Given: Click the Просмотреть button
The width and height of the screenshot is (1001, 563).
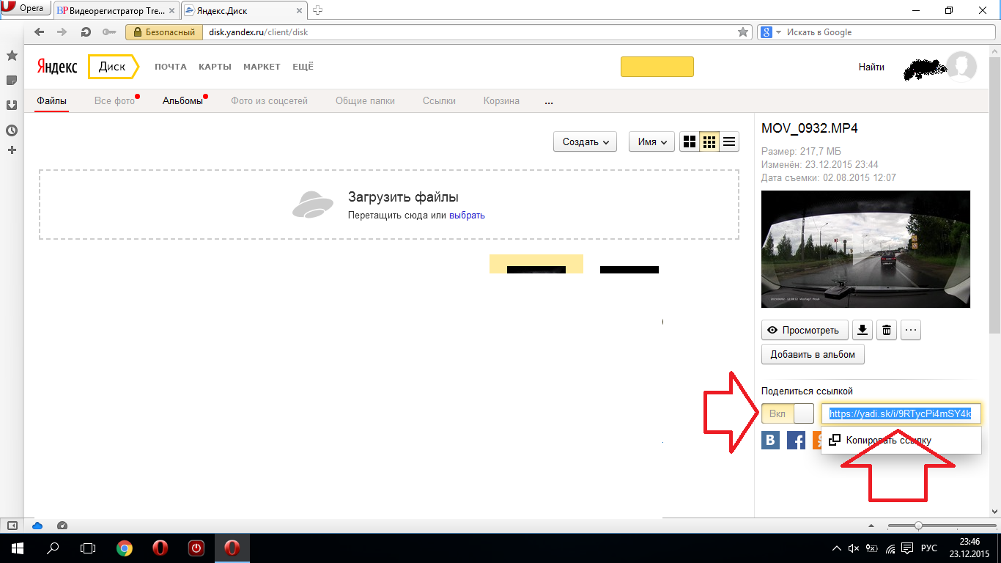Looking at the screenshot, I should point(804,330).
